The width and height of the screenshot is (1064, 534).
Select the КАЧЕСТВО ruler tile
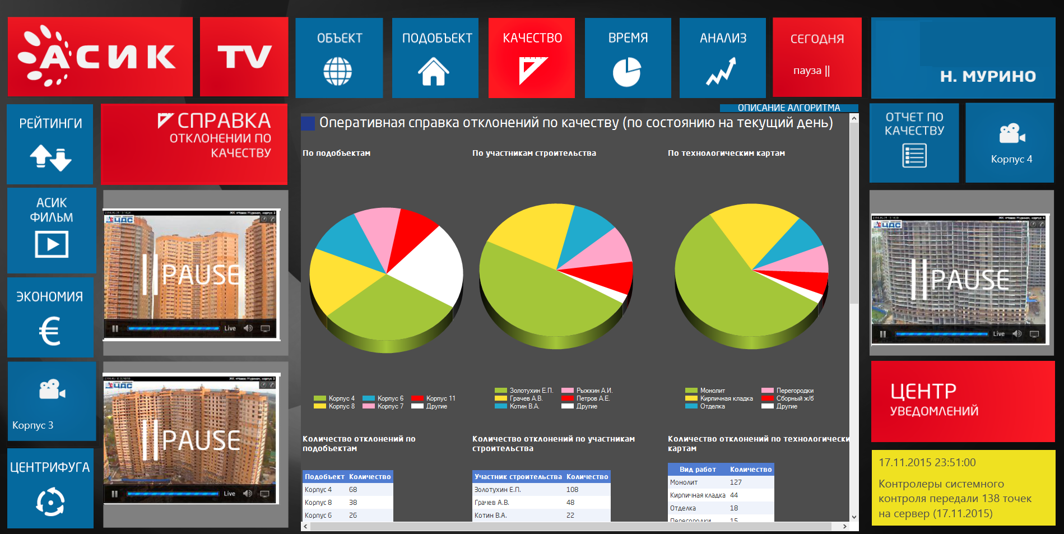[532, 58]
